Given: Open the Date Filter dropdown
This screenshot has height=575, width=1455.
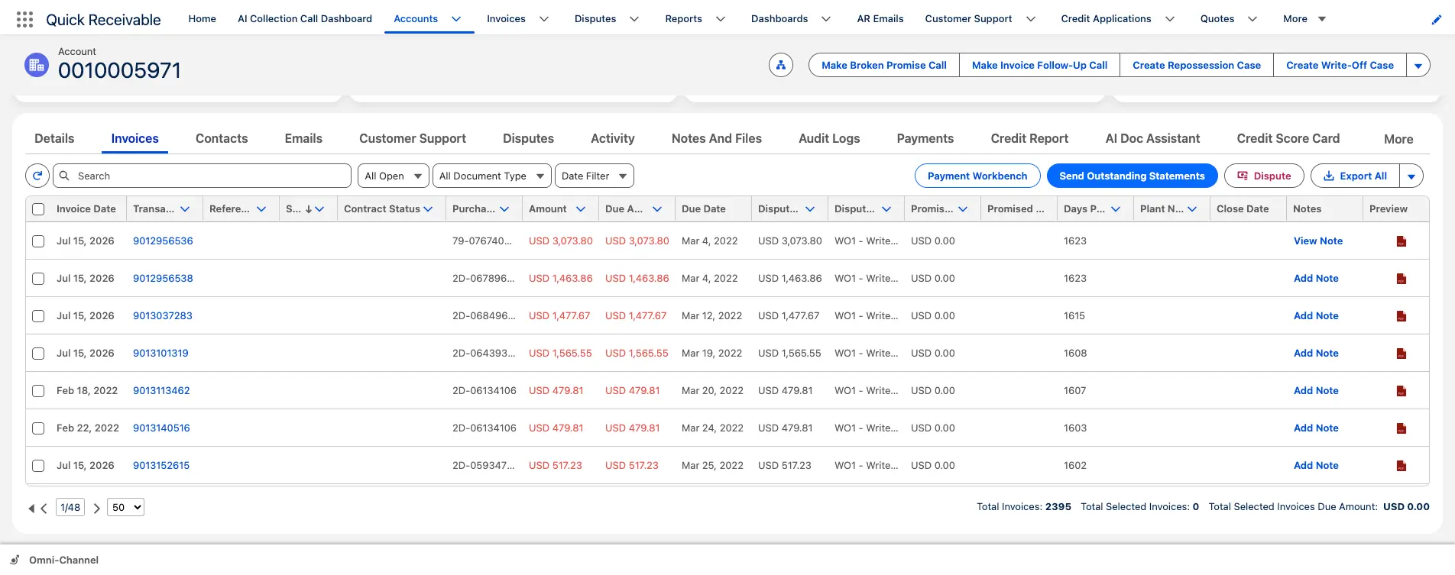Looking at the screenshot, I should coord(595,176).
